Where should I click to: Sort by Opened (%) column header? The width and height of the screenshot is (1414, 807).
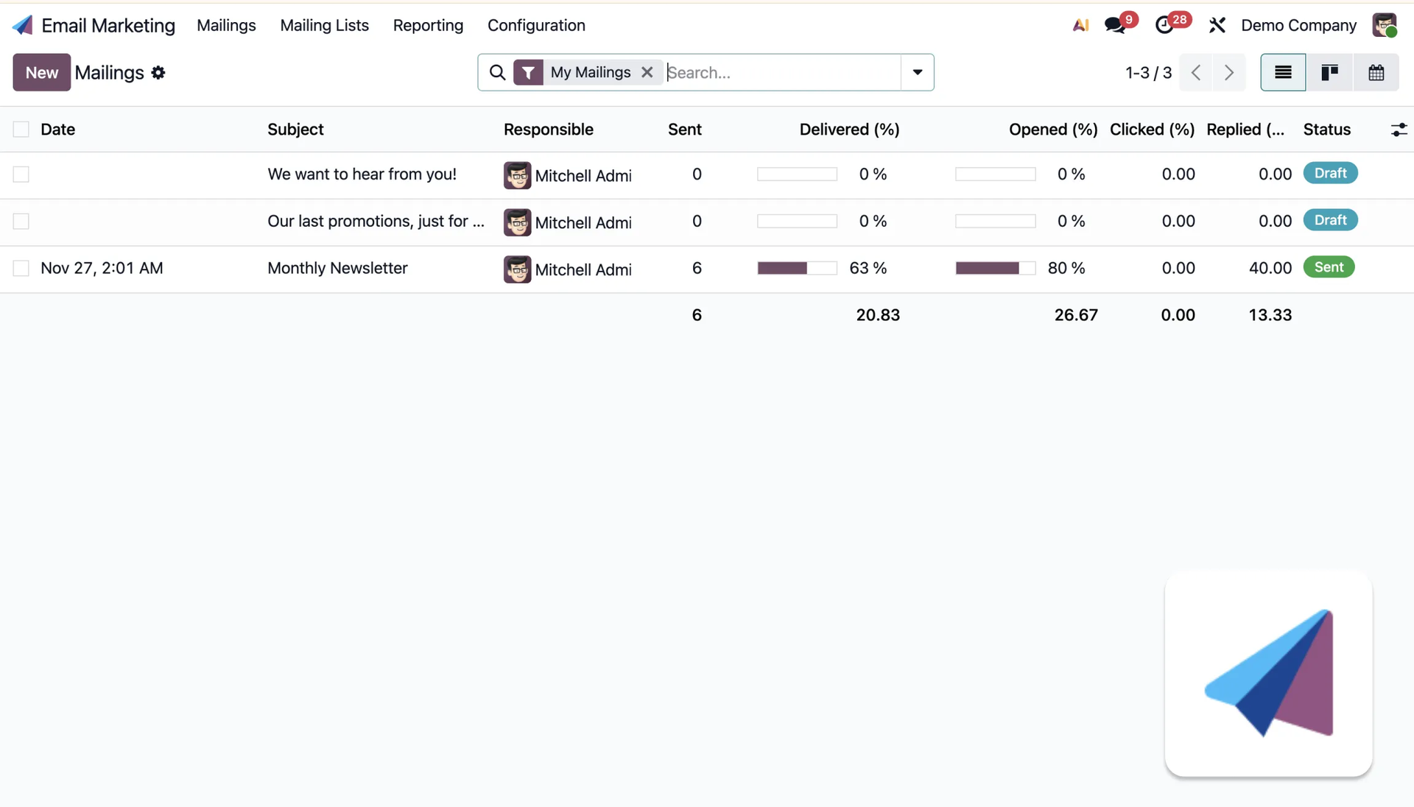pos(1053,130)
